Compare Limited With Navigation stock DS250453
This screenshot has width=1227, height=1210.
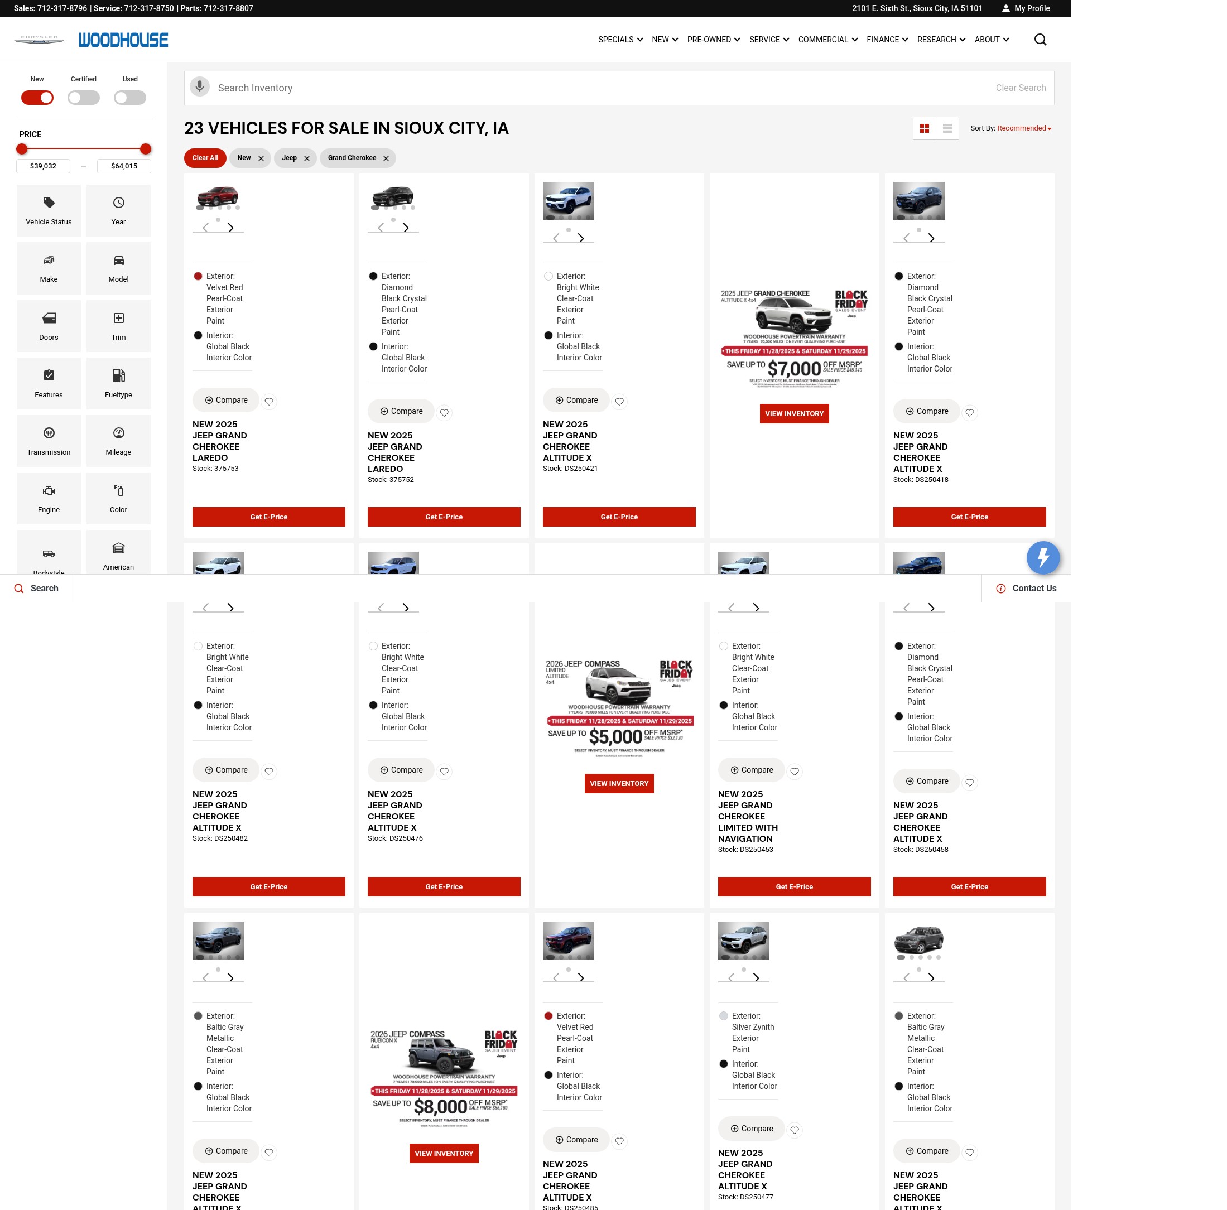point(751,770)
